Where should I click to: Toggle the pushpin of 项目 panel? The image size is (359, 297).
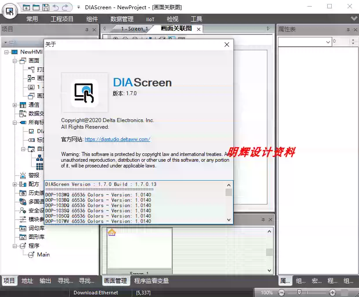[x=87, y=30]
